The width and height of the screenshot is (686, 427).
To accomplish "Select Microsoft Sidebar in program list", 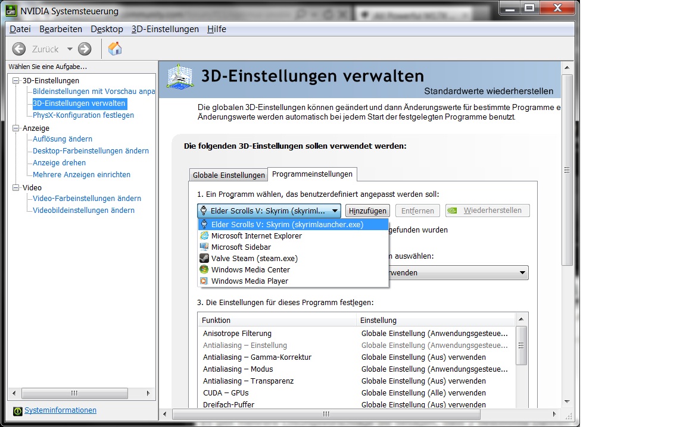I will point(241,247).
